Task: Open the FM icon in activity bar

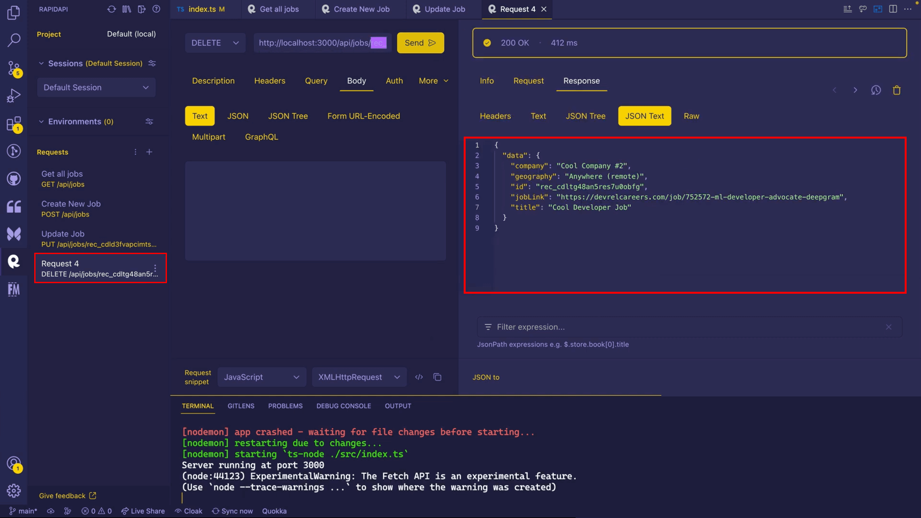Action: [13, 290]
